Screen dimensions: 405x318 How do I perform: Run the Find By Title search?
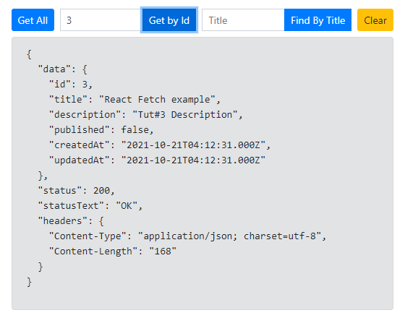coord(317,20)
